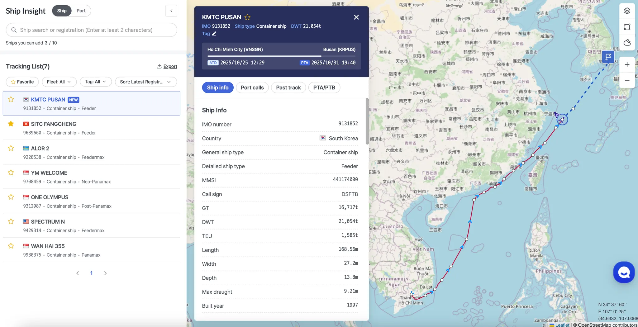The height and width of the screenshot is (327, 638).
Task: Click the flag icon beside WAN HAI 355
Action: (26, 246)
